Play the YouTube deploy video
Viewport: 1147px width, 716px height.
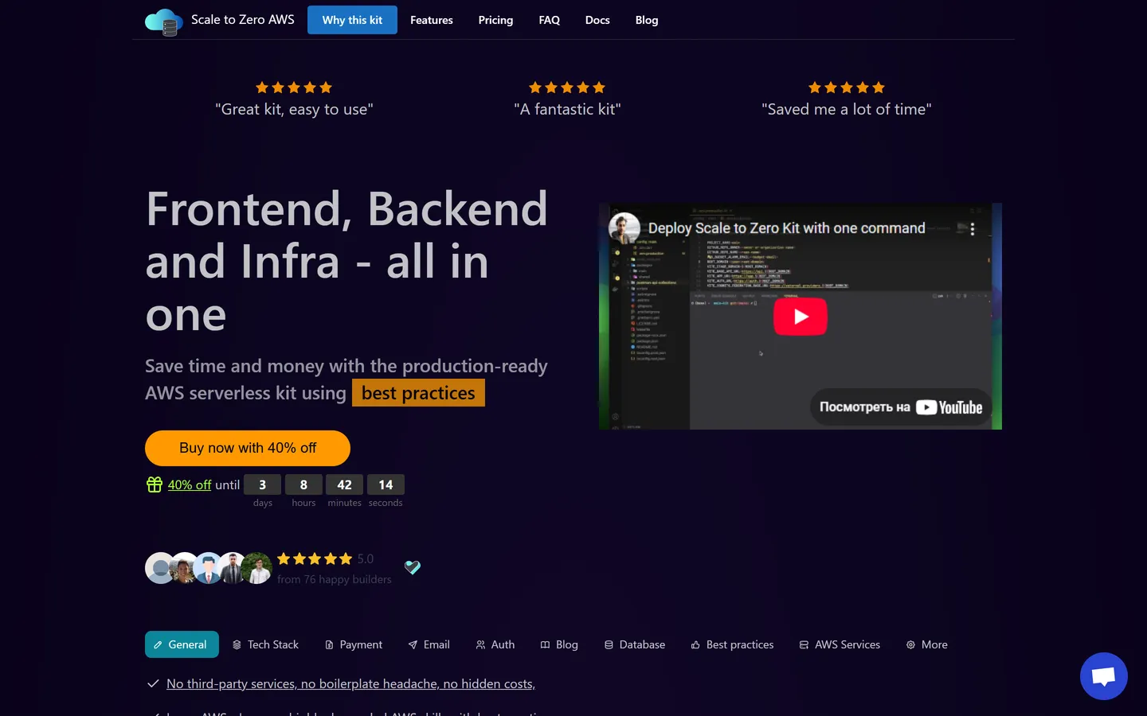point(801,317)
